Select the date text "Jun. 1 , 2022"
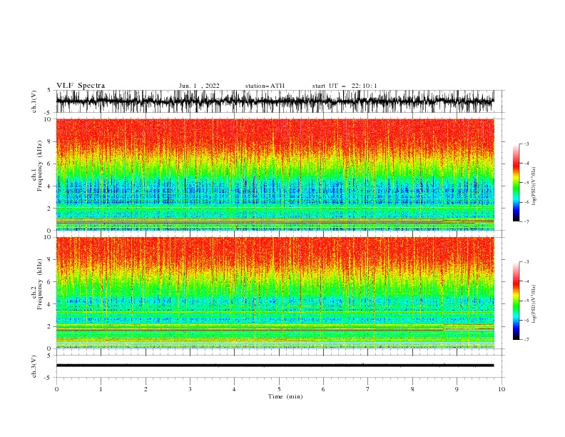 (199, 86)
